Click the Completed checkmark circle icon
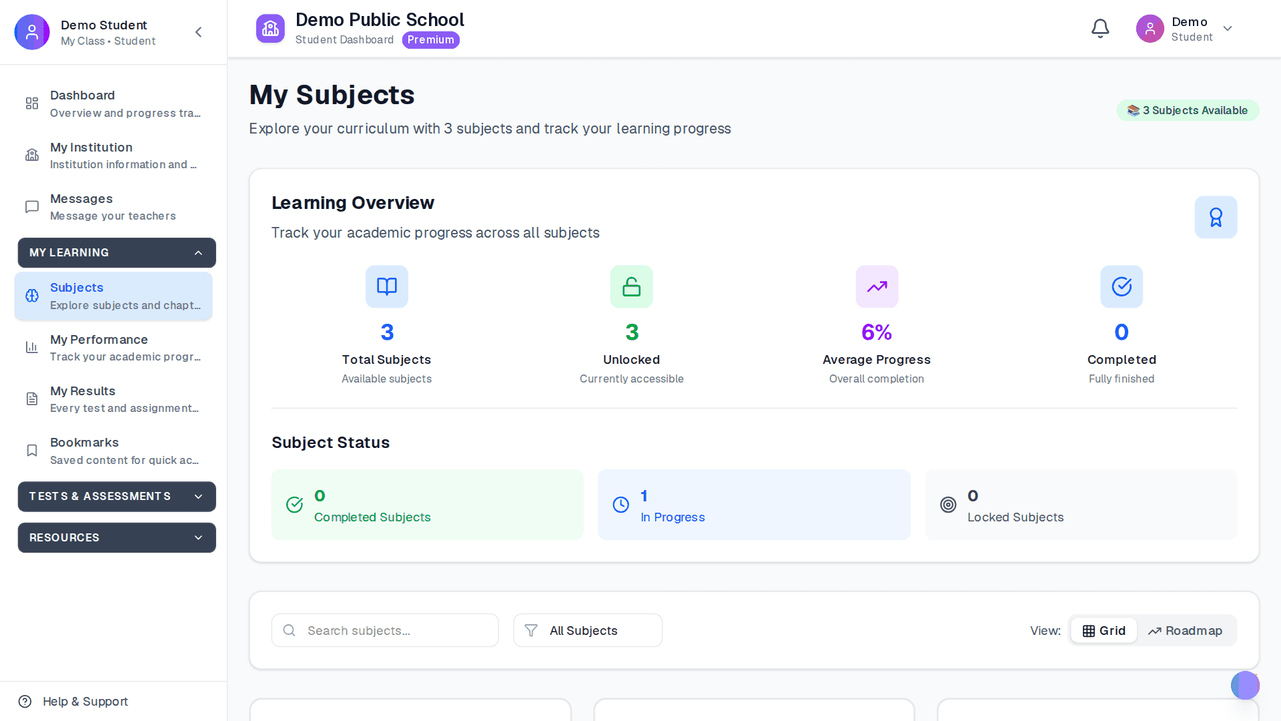This screenshot has width=1281, height=721. [1122, 286]
